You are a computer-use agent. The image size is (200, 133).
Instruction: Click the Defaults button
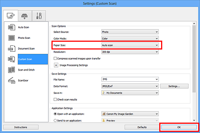(x=142, y=127)
